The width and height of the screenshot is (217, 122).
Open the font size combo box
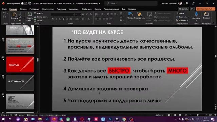[x=78, y=14]
